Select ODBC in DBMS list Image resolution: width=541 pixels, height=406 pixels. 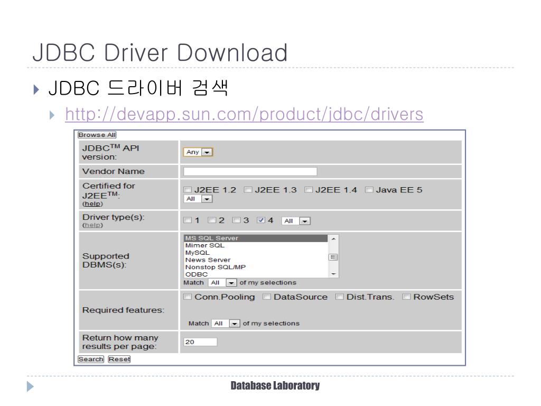(x=256, y=274)
